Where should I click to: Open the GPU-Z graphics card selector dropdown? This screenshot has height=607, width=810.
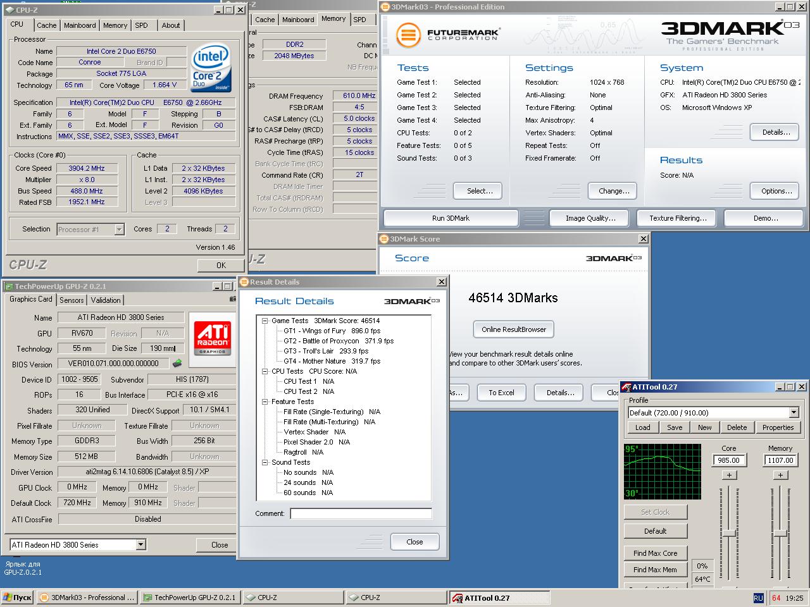[x=140, y=544]
